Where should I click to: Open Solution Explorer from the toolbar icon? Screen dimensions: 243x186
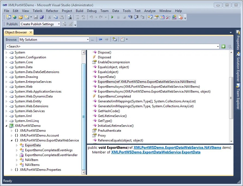point(150,17)
